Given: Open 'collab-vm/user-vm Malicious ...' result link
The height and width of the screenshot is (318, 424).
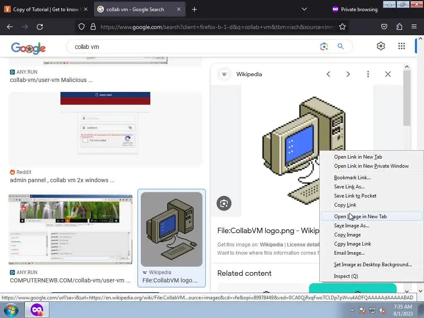Looking at the screenshot, I should click(x=51, y=80).
